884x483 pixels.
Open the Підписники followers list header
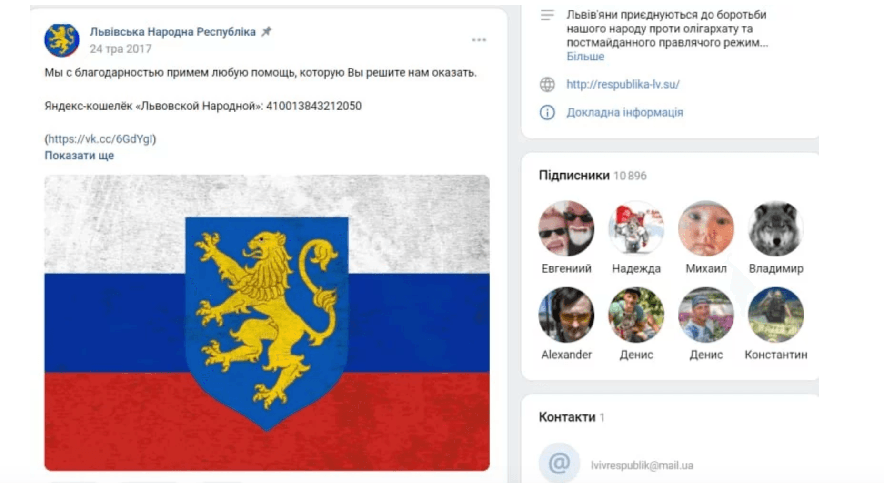[574, 176]
